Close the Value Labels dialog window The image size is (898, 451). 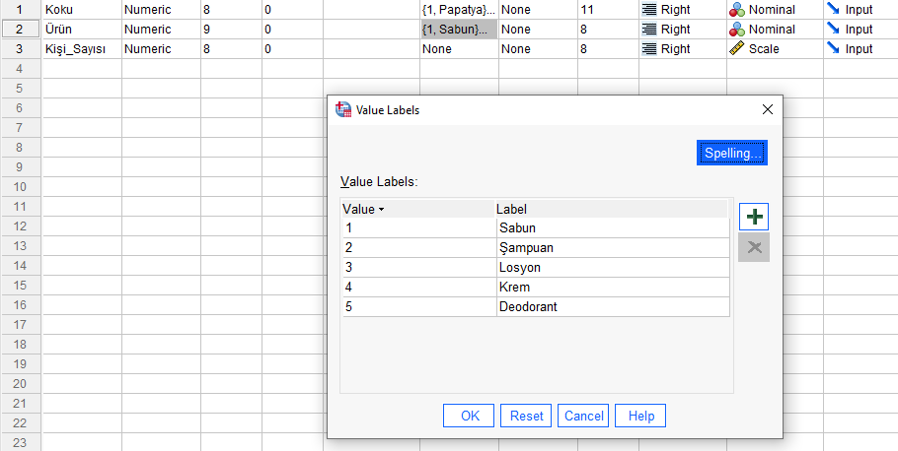click(x=767, y=110)
